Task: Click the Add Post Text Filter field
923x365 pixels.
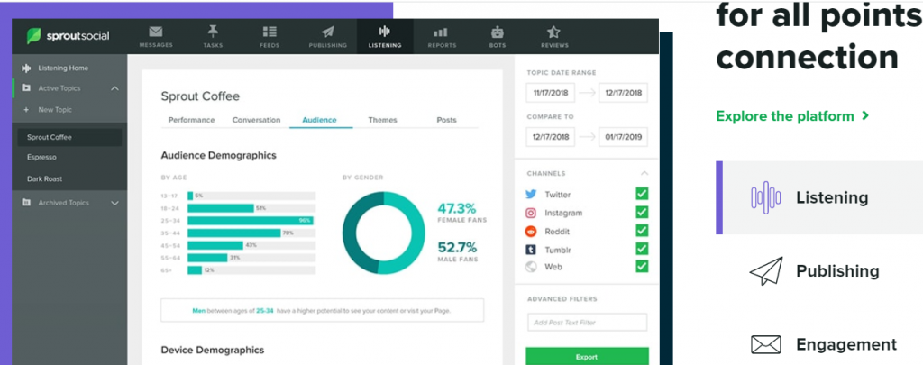Action: (x=587, y=323)
